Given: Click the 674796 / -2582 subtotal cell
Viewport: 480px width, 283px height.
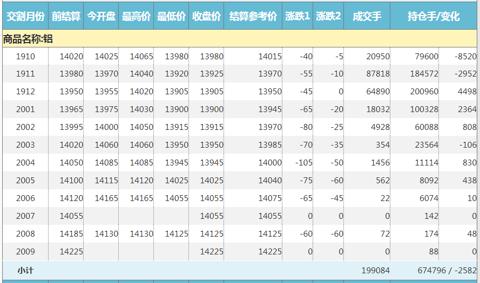Looking at the screenshot, I should [x=447, y=270].
